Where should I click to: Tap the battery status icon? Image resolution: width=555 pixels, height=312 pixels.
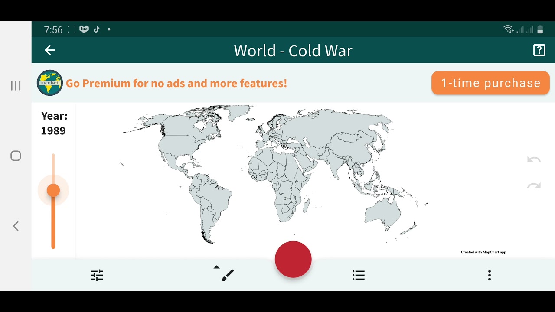540,29
